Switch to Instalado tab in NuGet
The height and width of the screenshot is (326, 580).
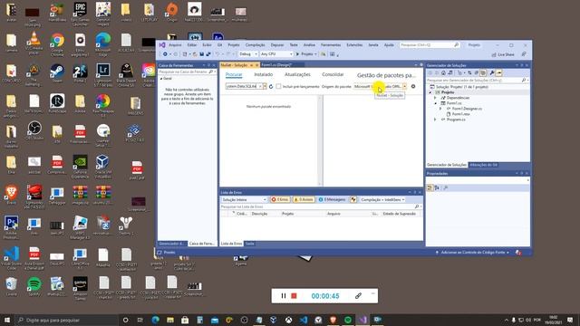(x=264, y=74)
